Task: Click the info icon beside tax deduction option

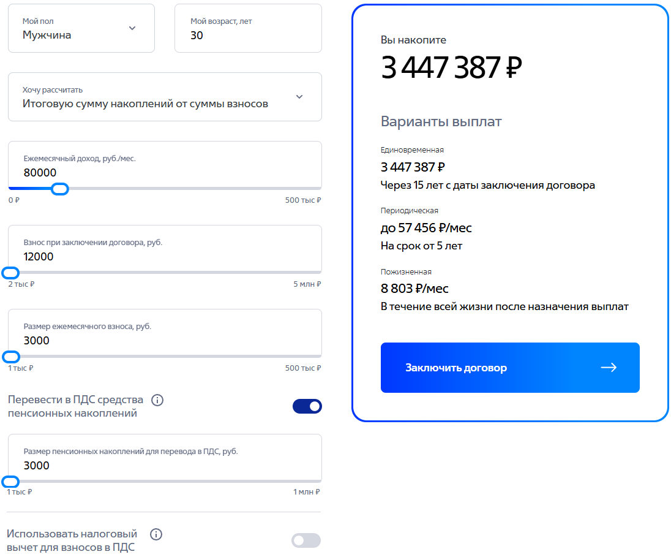Action: click(156, 534)
